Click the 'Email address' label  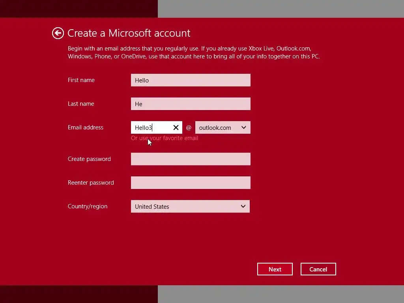tap(86, 127)
